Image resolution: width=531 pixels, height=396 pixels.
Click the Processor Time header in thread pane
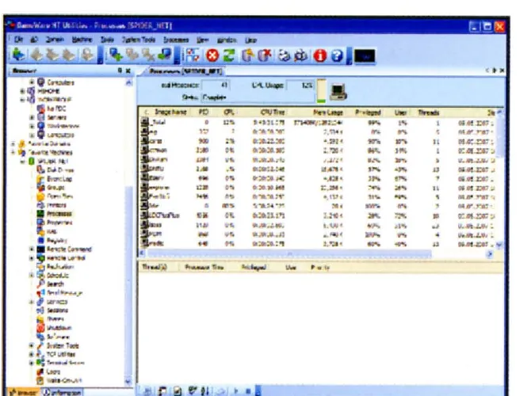tap(204, 267)
